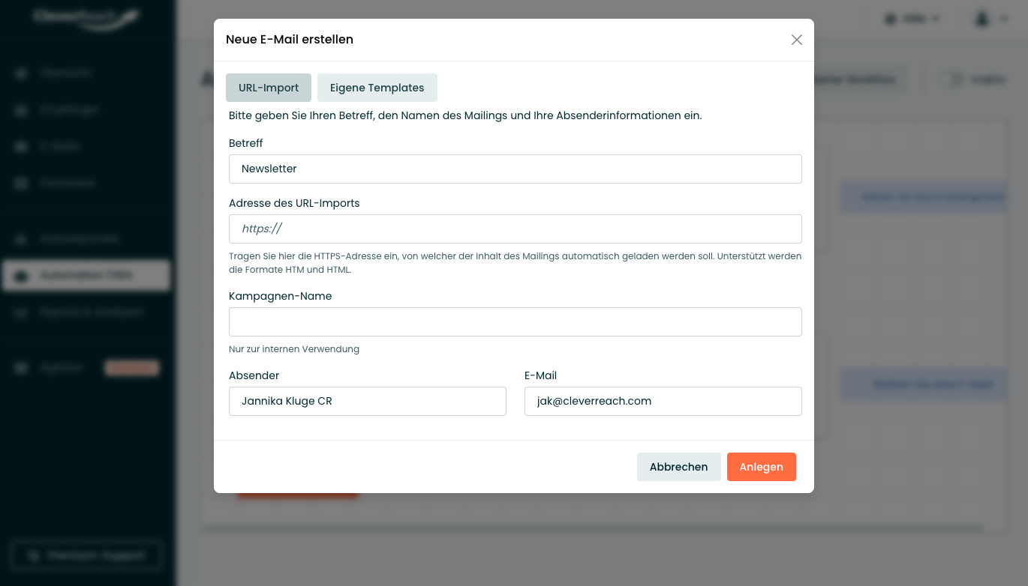Viewport: 1028px width, 586px height.
Task: Open the user profile avatar menu
Action: point(982,19)
